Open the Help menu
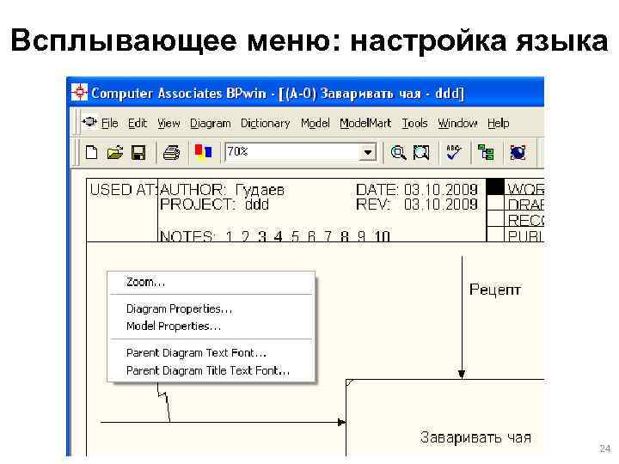 [498, 123]
